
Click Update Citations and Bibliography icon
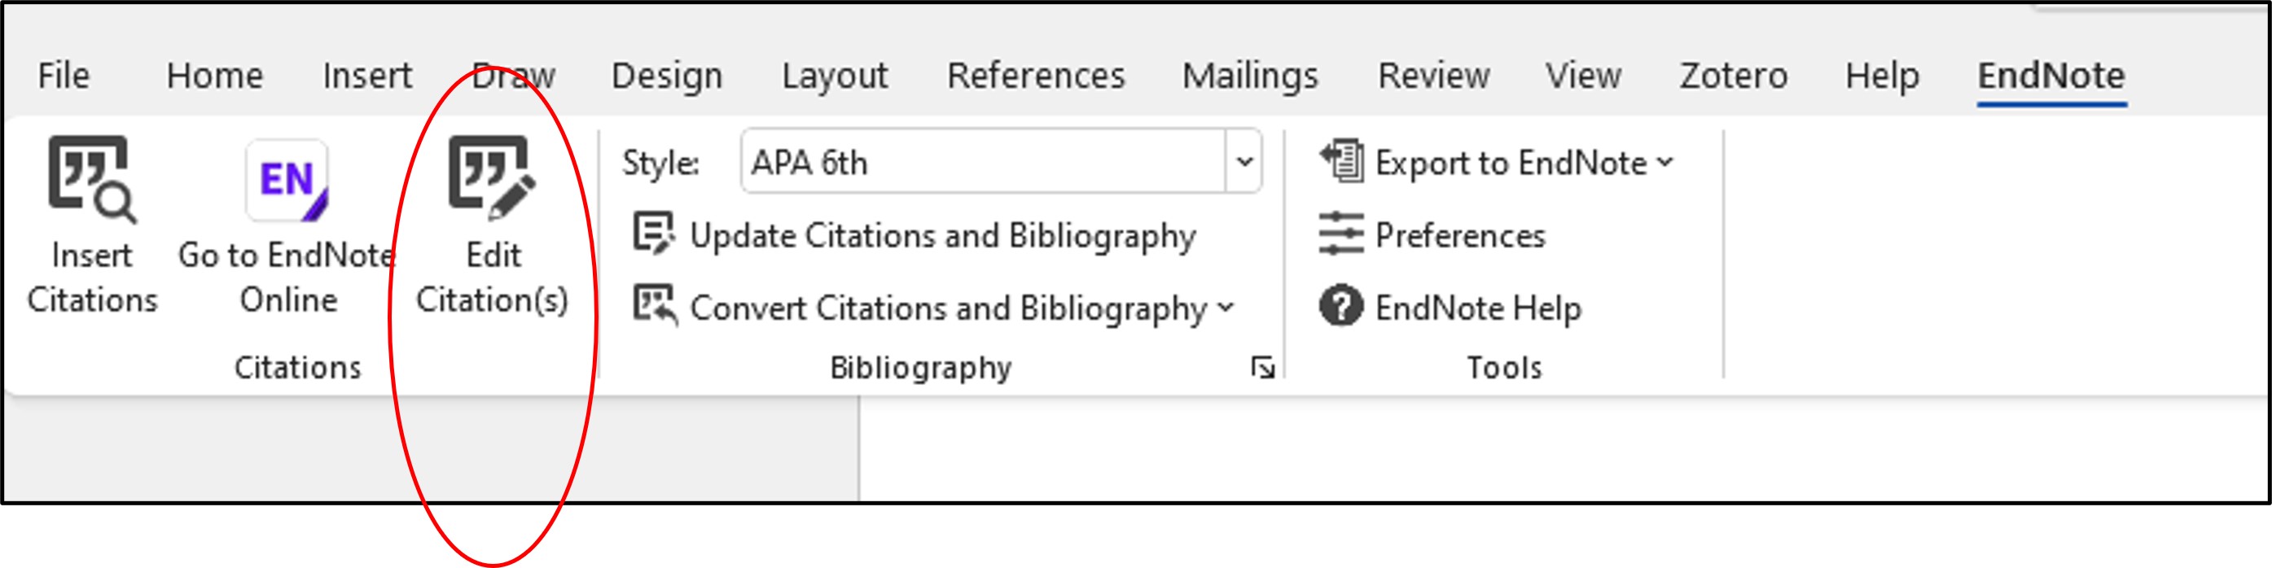coord(655,234)
